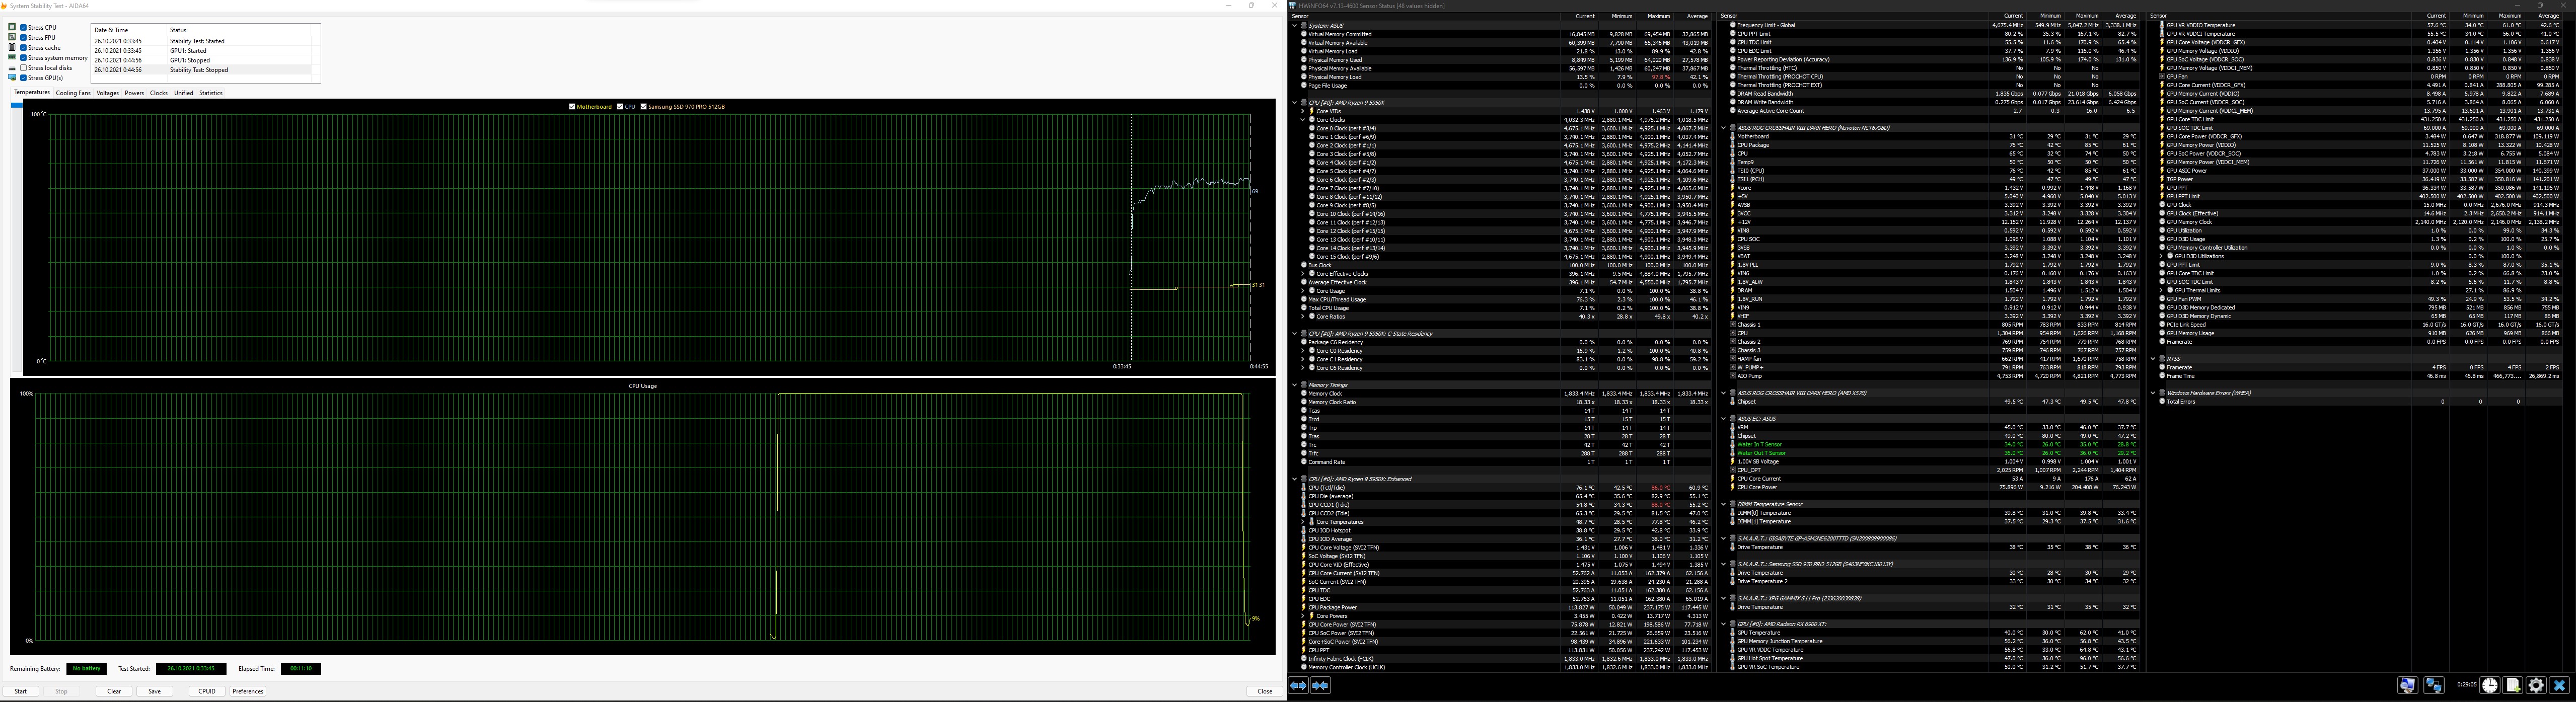Uncheck the Stress FPU checkbox

(24, 38)
